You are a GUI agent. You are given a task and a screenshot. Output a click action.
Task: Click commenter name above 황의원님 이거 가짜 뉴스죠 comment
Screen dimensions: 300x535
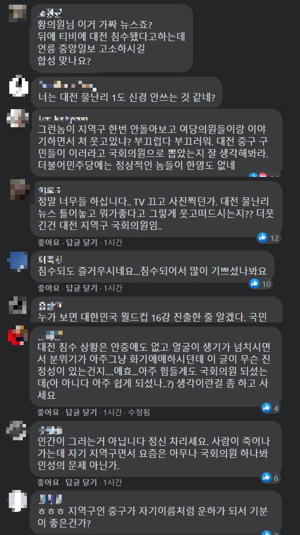pyautogui.click(x=50, y=13)
